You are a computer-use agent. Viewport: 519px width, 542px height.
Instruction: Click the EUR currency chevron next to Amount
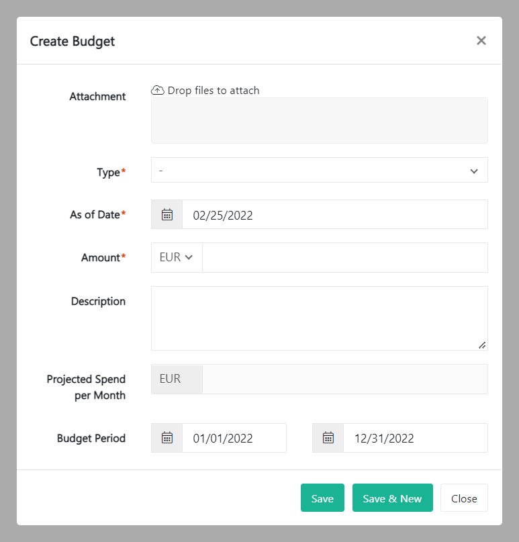189,257
